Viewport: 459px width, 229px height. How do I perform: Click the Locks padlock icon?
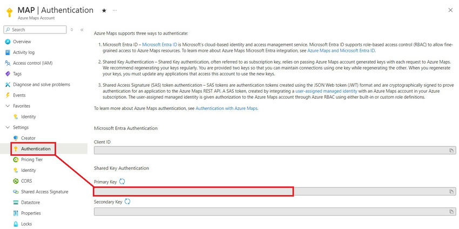click(x=16, y=224)
